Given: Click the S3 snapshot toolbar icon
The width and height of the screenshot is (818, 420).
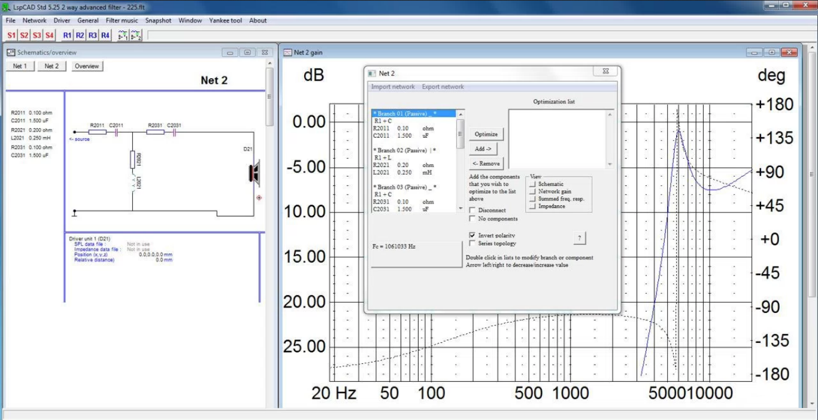Looking at the screenshot, I should 37,35.
